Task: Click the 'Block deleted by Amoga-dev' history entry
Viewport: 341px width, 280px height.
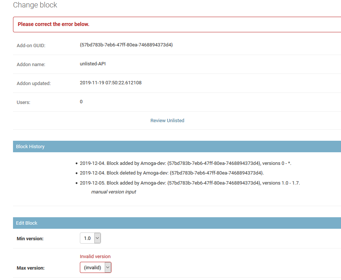Action: click(x=172, y=173)
